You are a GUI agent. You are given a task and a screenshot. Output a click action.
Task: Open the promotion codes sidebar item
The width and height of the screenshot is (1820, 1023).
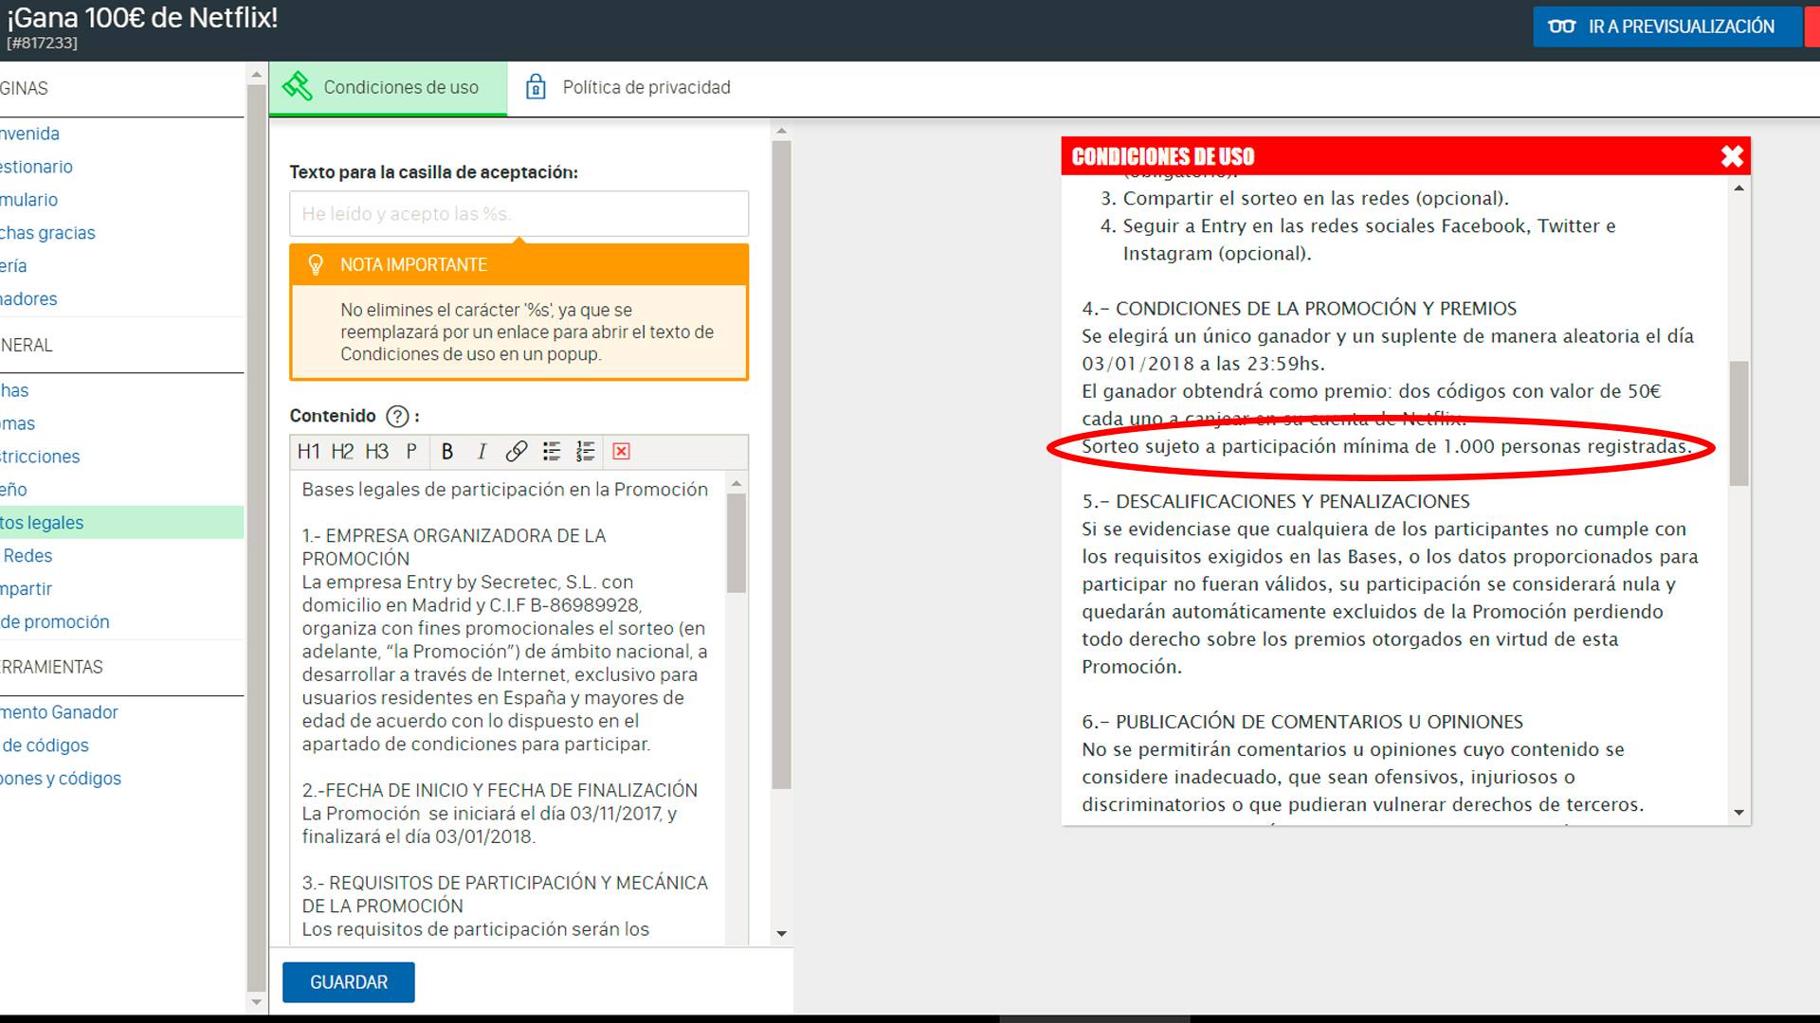click(x=55, y=623)
